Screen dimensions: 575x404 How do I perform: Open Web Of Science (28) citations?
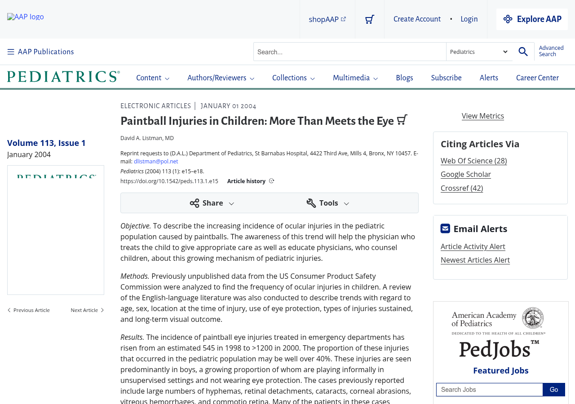[473, 161]
